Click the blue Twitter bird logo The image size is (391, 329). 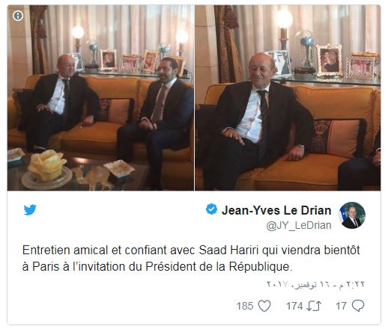pyautogui.click(x=30, y=210)
